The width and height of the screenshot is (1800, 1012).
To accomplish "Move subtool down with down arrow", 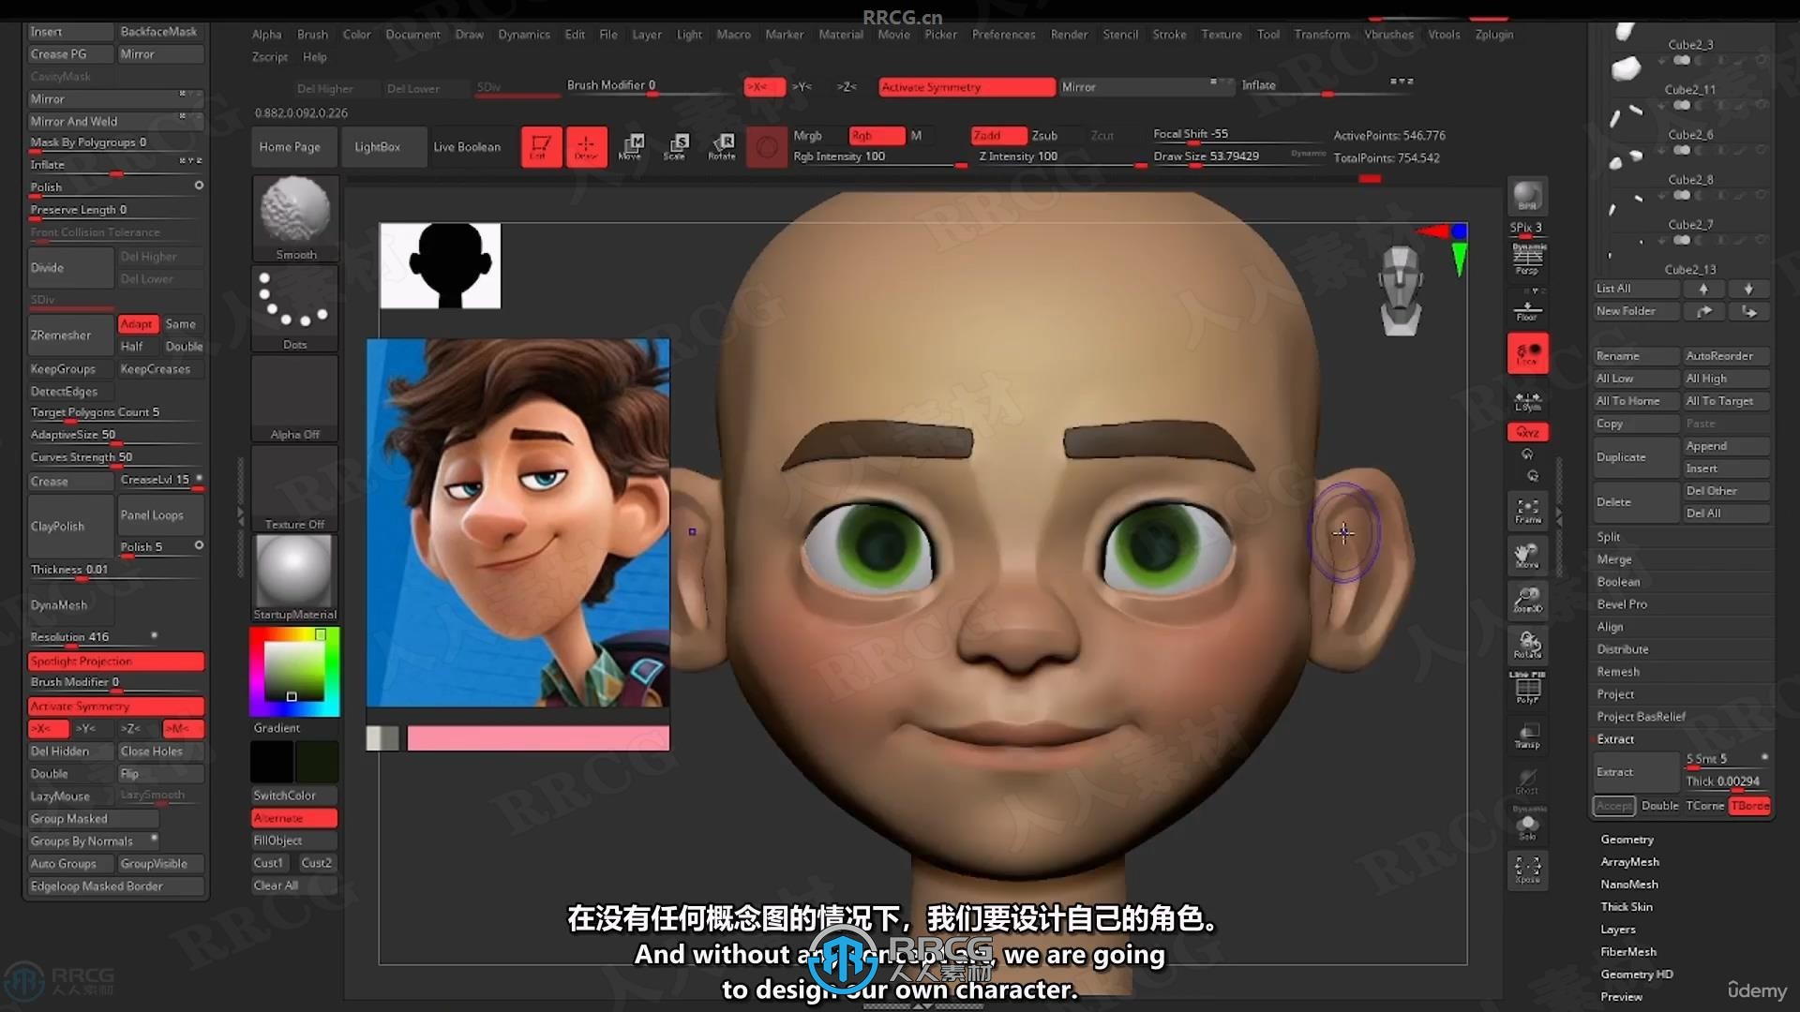I will click(x=1748, y=289).
